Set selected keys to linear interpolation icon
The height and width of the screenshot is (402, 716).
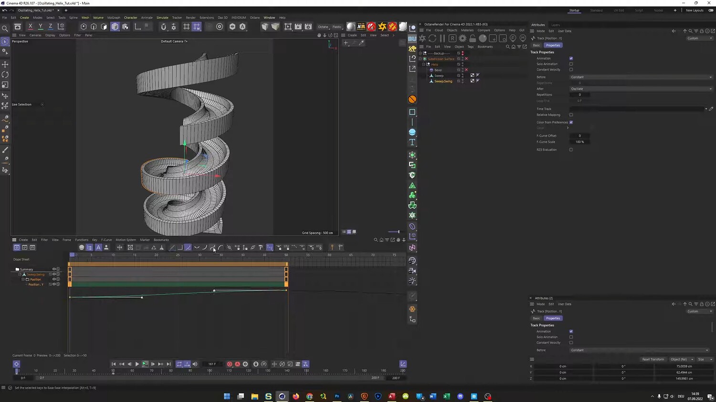coord(172,247)
